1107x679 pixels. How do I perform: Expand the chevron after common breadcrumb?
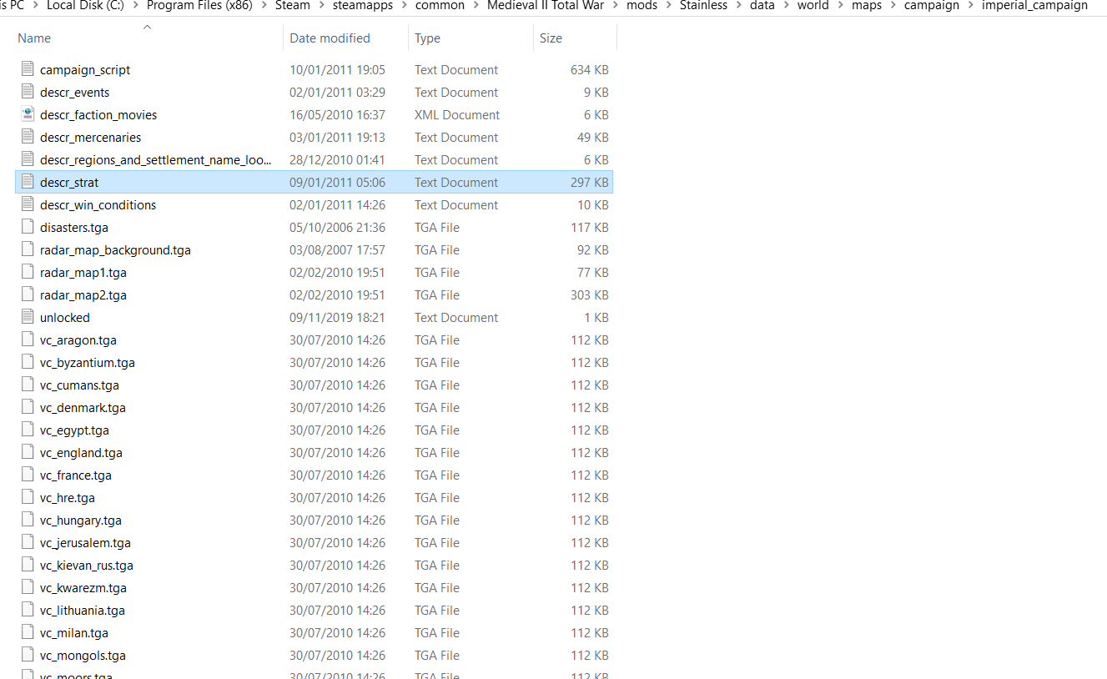476,6
